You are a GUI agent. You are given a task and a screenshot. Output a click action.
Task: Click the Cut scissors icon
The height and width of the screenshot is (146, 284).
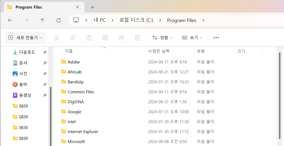click(57, 38)
